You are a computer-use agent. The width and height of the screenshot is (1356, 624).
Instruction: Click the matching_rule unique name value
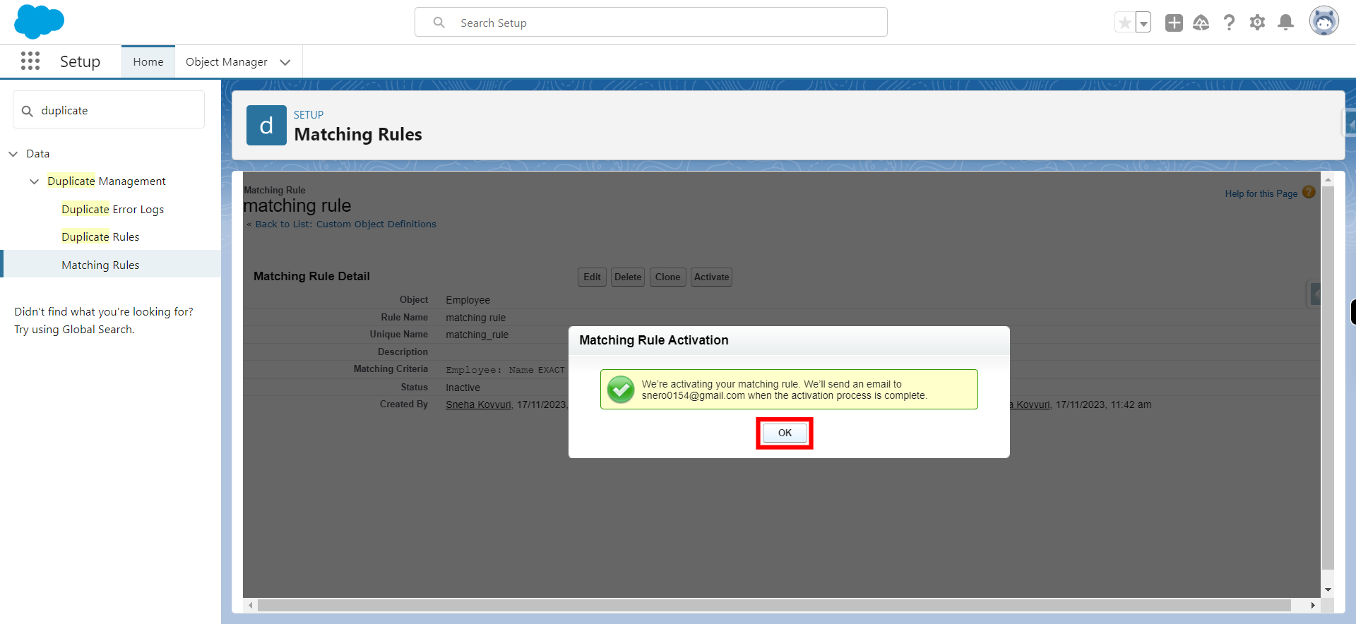pyautogui.click(x=477, y=335)
